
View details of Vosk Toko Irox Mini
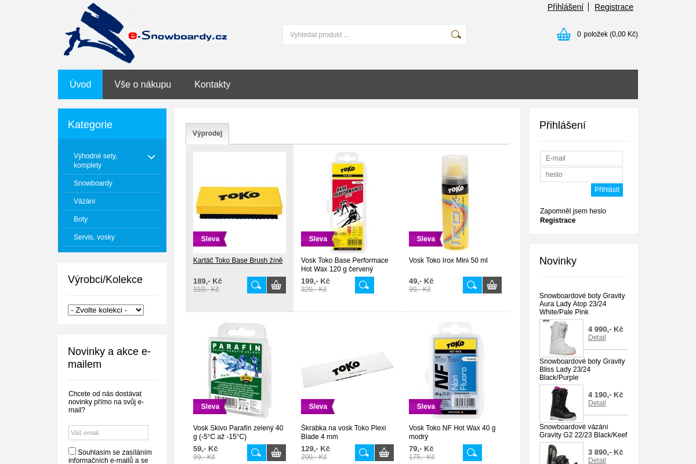[472, 285]
